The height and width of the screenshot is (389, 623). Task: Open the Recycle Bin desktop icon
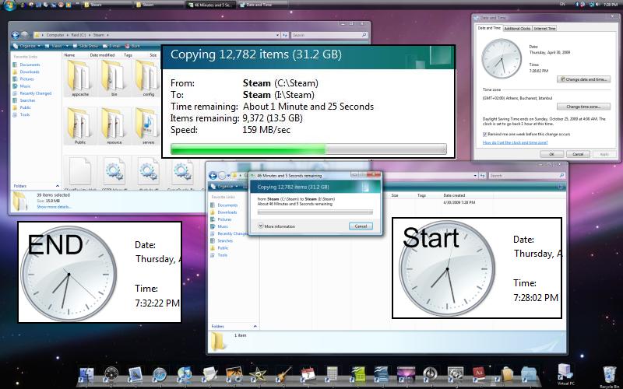pyautogui.click(x=610, y=377)
